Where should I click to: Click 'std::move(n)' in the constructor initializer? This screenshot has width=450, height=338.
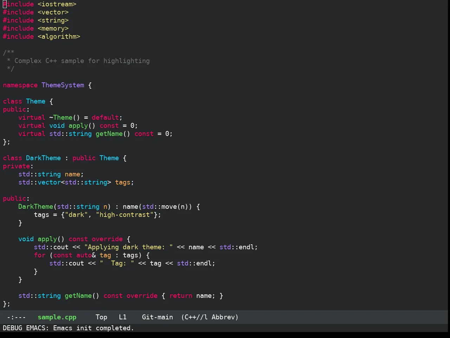(165, 207)
